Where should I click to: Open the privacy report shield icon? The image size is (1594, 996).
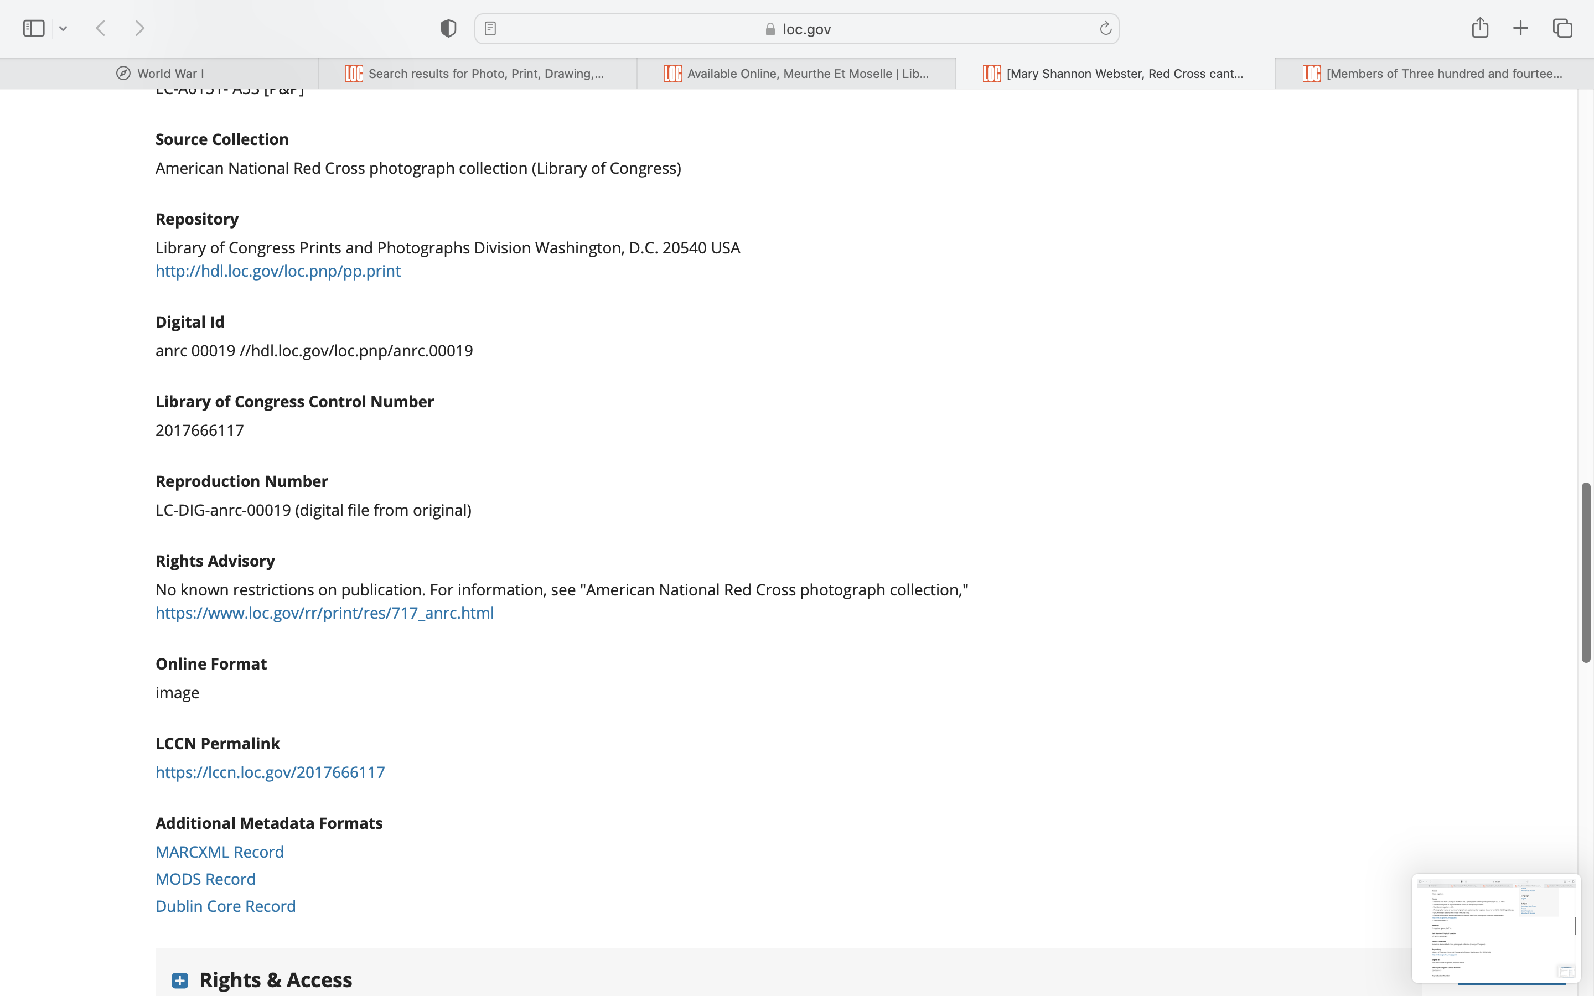pyautogui.click(x=448, y=28)
